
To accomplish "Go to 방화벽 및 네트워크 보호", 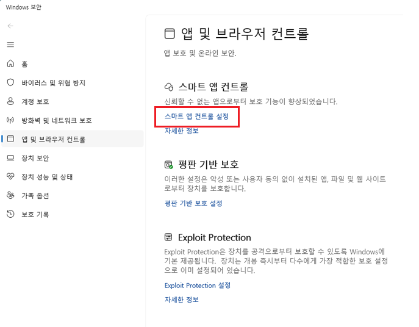I will (x=57, y=120).
